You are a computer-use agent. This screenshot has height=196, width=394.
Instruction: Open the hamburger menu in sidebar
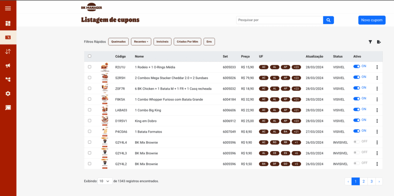coord(8,8)
